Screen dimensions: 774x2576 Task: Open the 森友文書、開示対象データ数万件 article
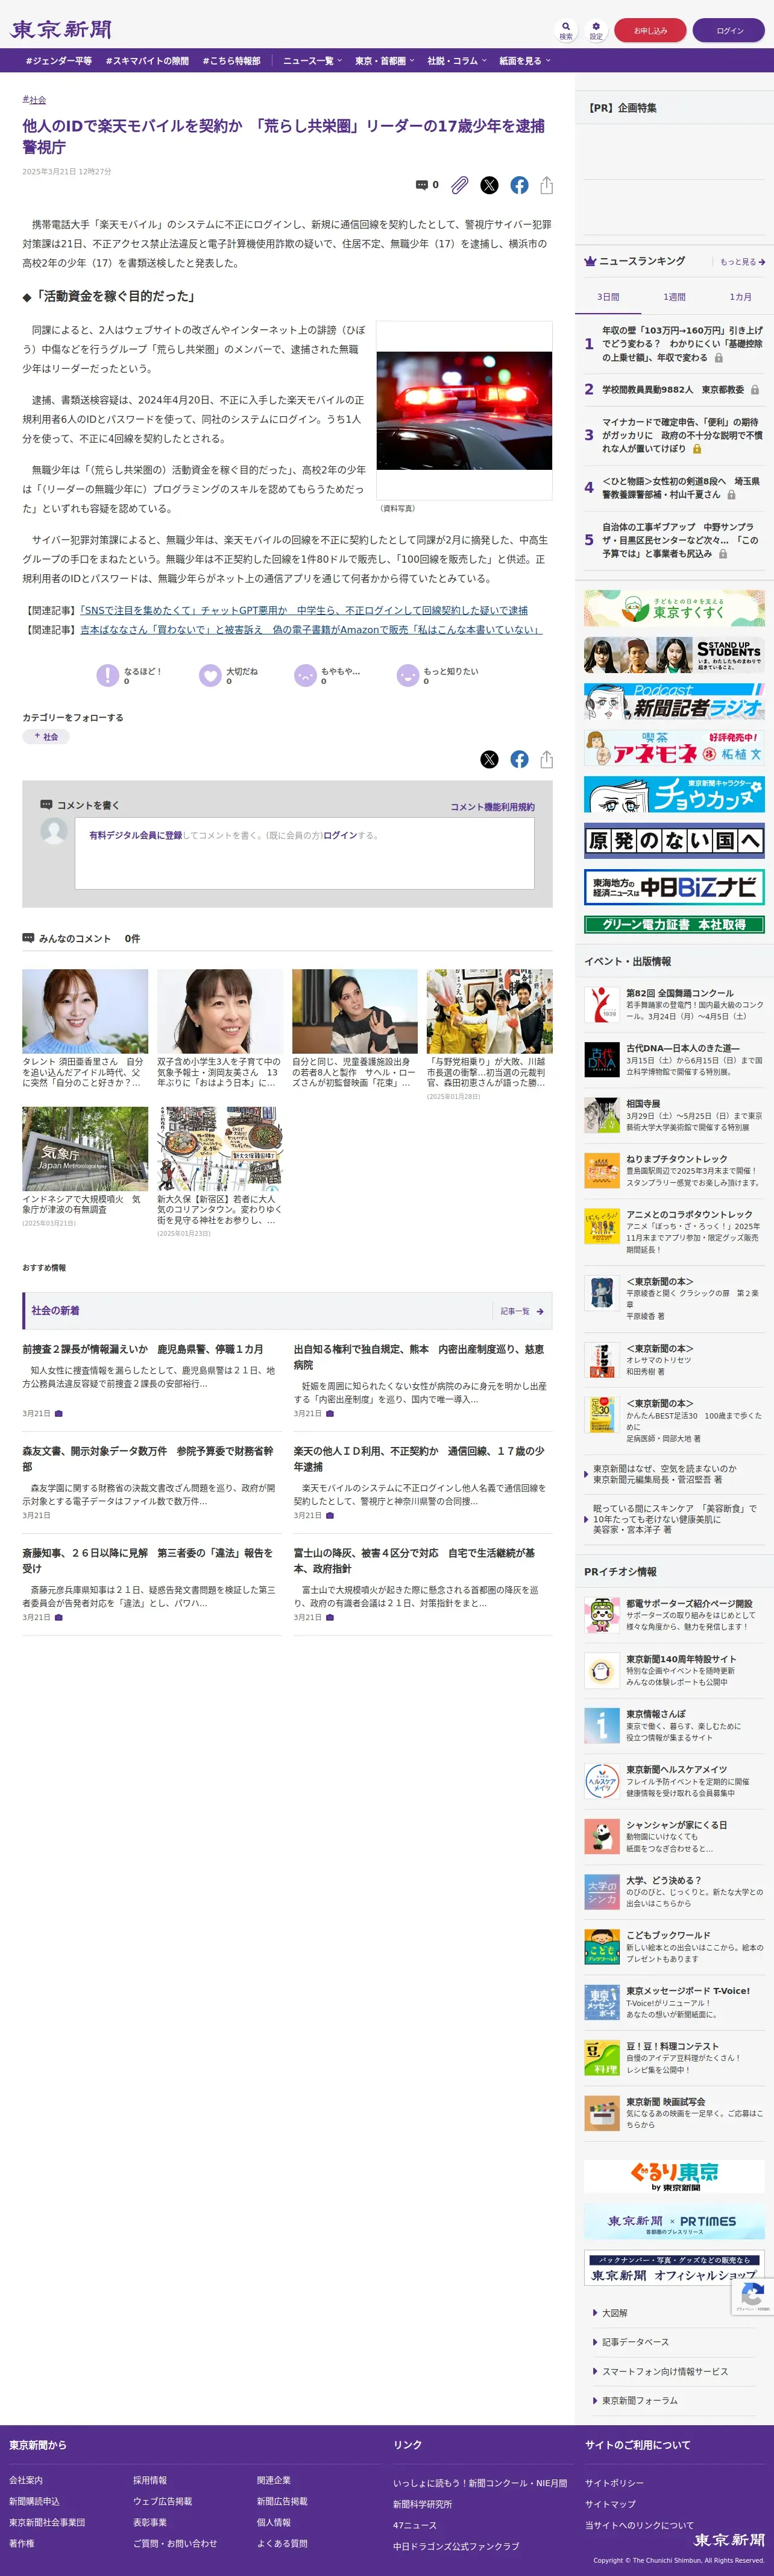(148, 1458)
